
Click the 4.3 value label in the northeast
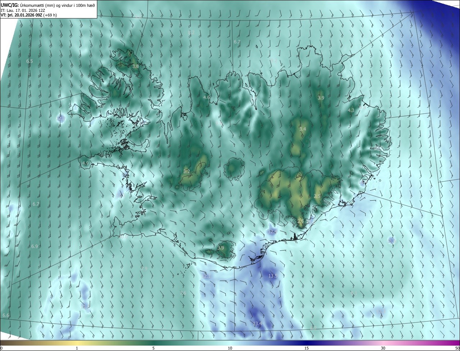351,111
